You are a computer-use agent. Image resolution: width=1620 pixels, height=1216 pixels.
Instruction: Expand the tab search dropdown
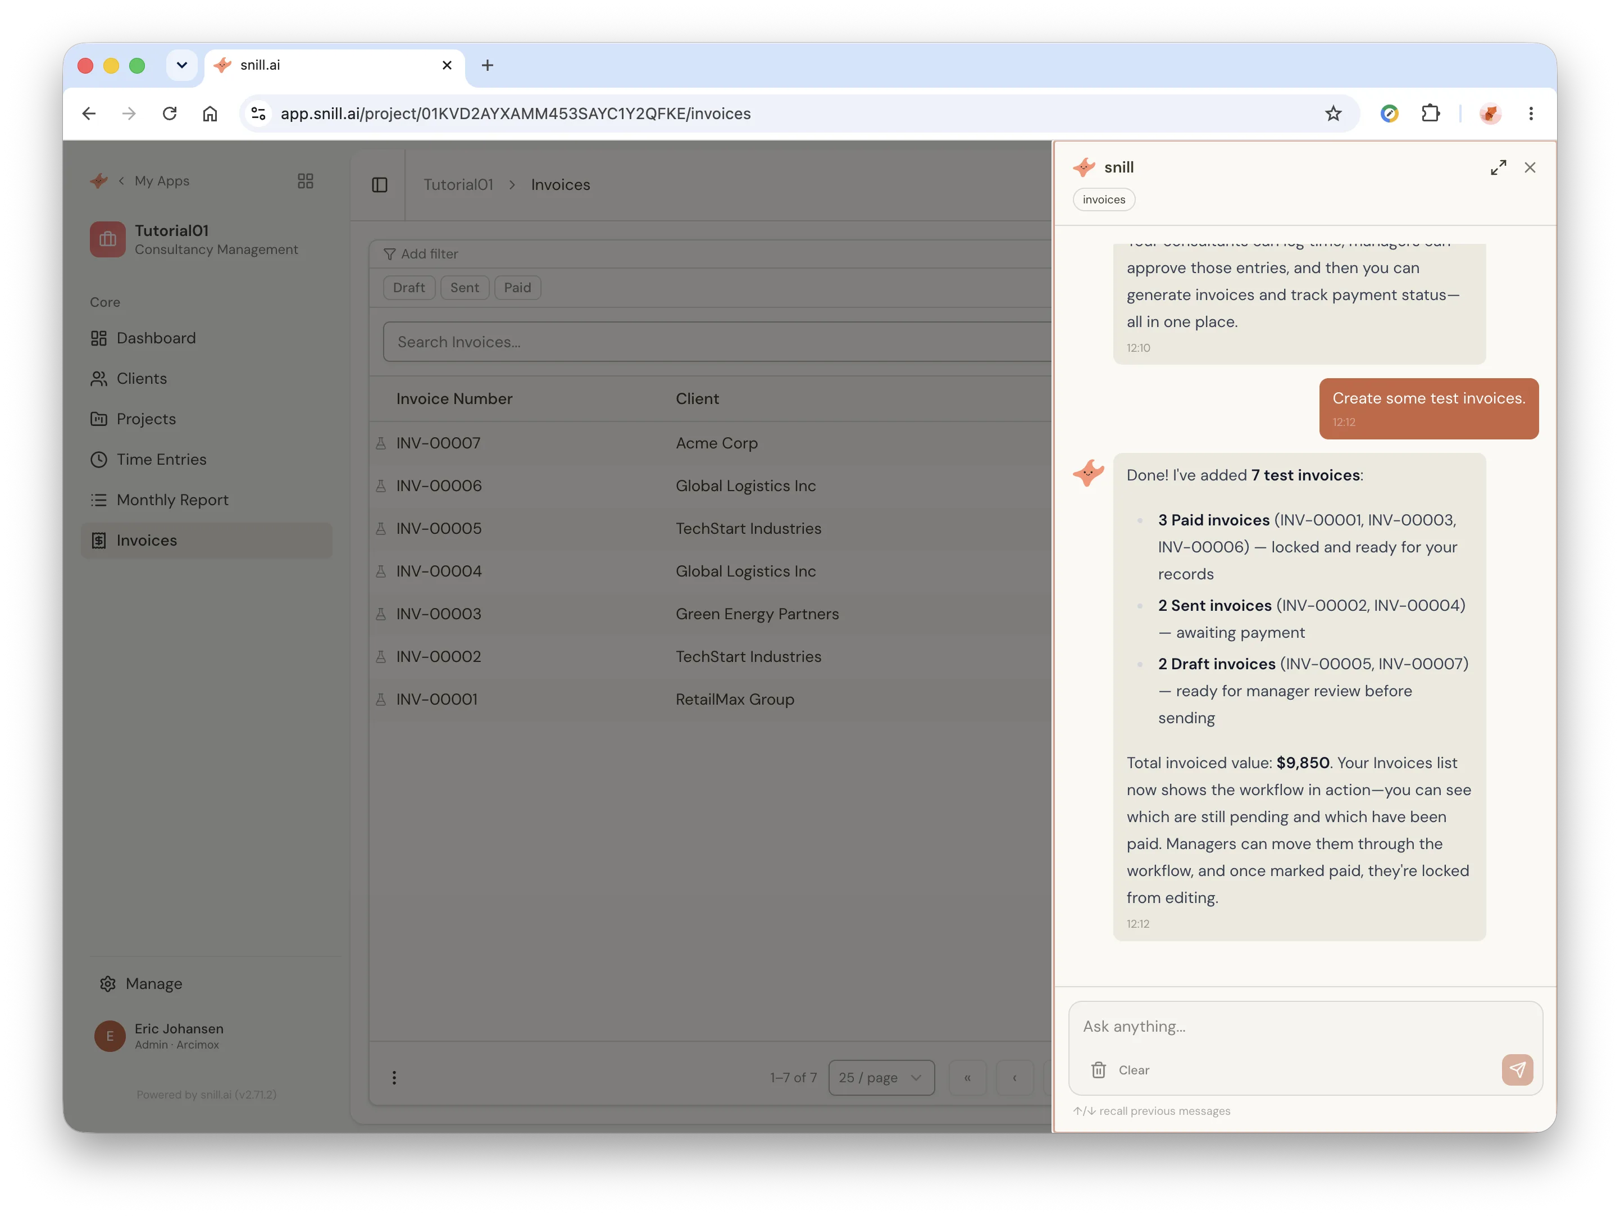(x=181, y=65)
